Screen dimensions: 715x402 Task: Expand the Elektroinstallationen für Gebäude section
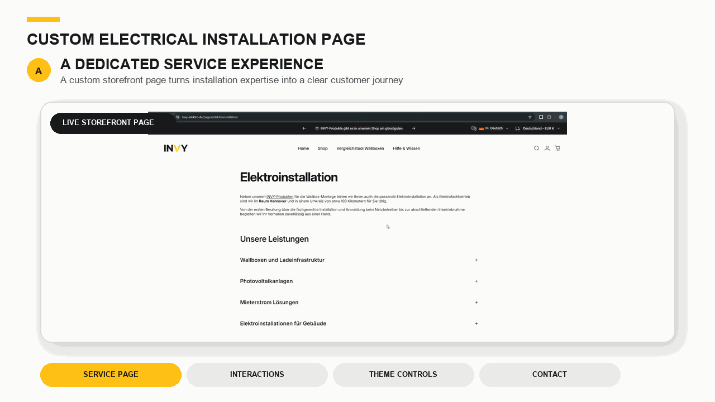(359, 324)
